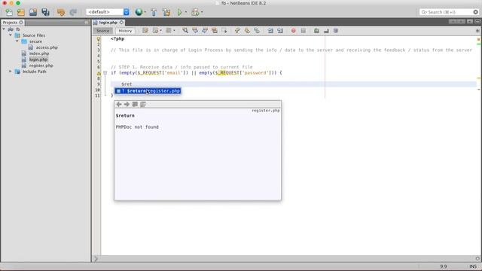The image size is (482, 271).
Task: Select the Projects panel tab
Action: coord(10,23)
